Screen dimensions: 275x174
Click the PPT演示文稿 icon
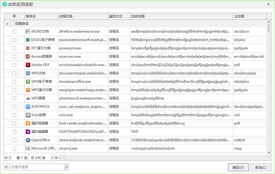[28, 48]
